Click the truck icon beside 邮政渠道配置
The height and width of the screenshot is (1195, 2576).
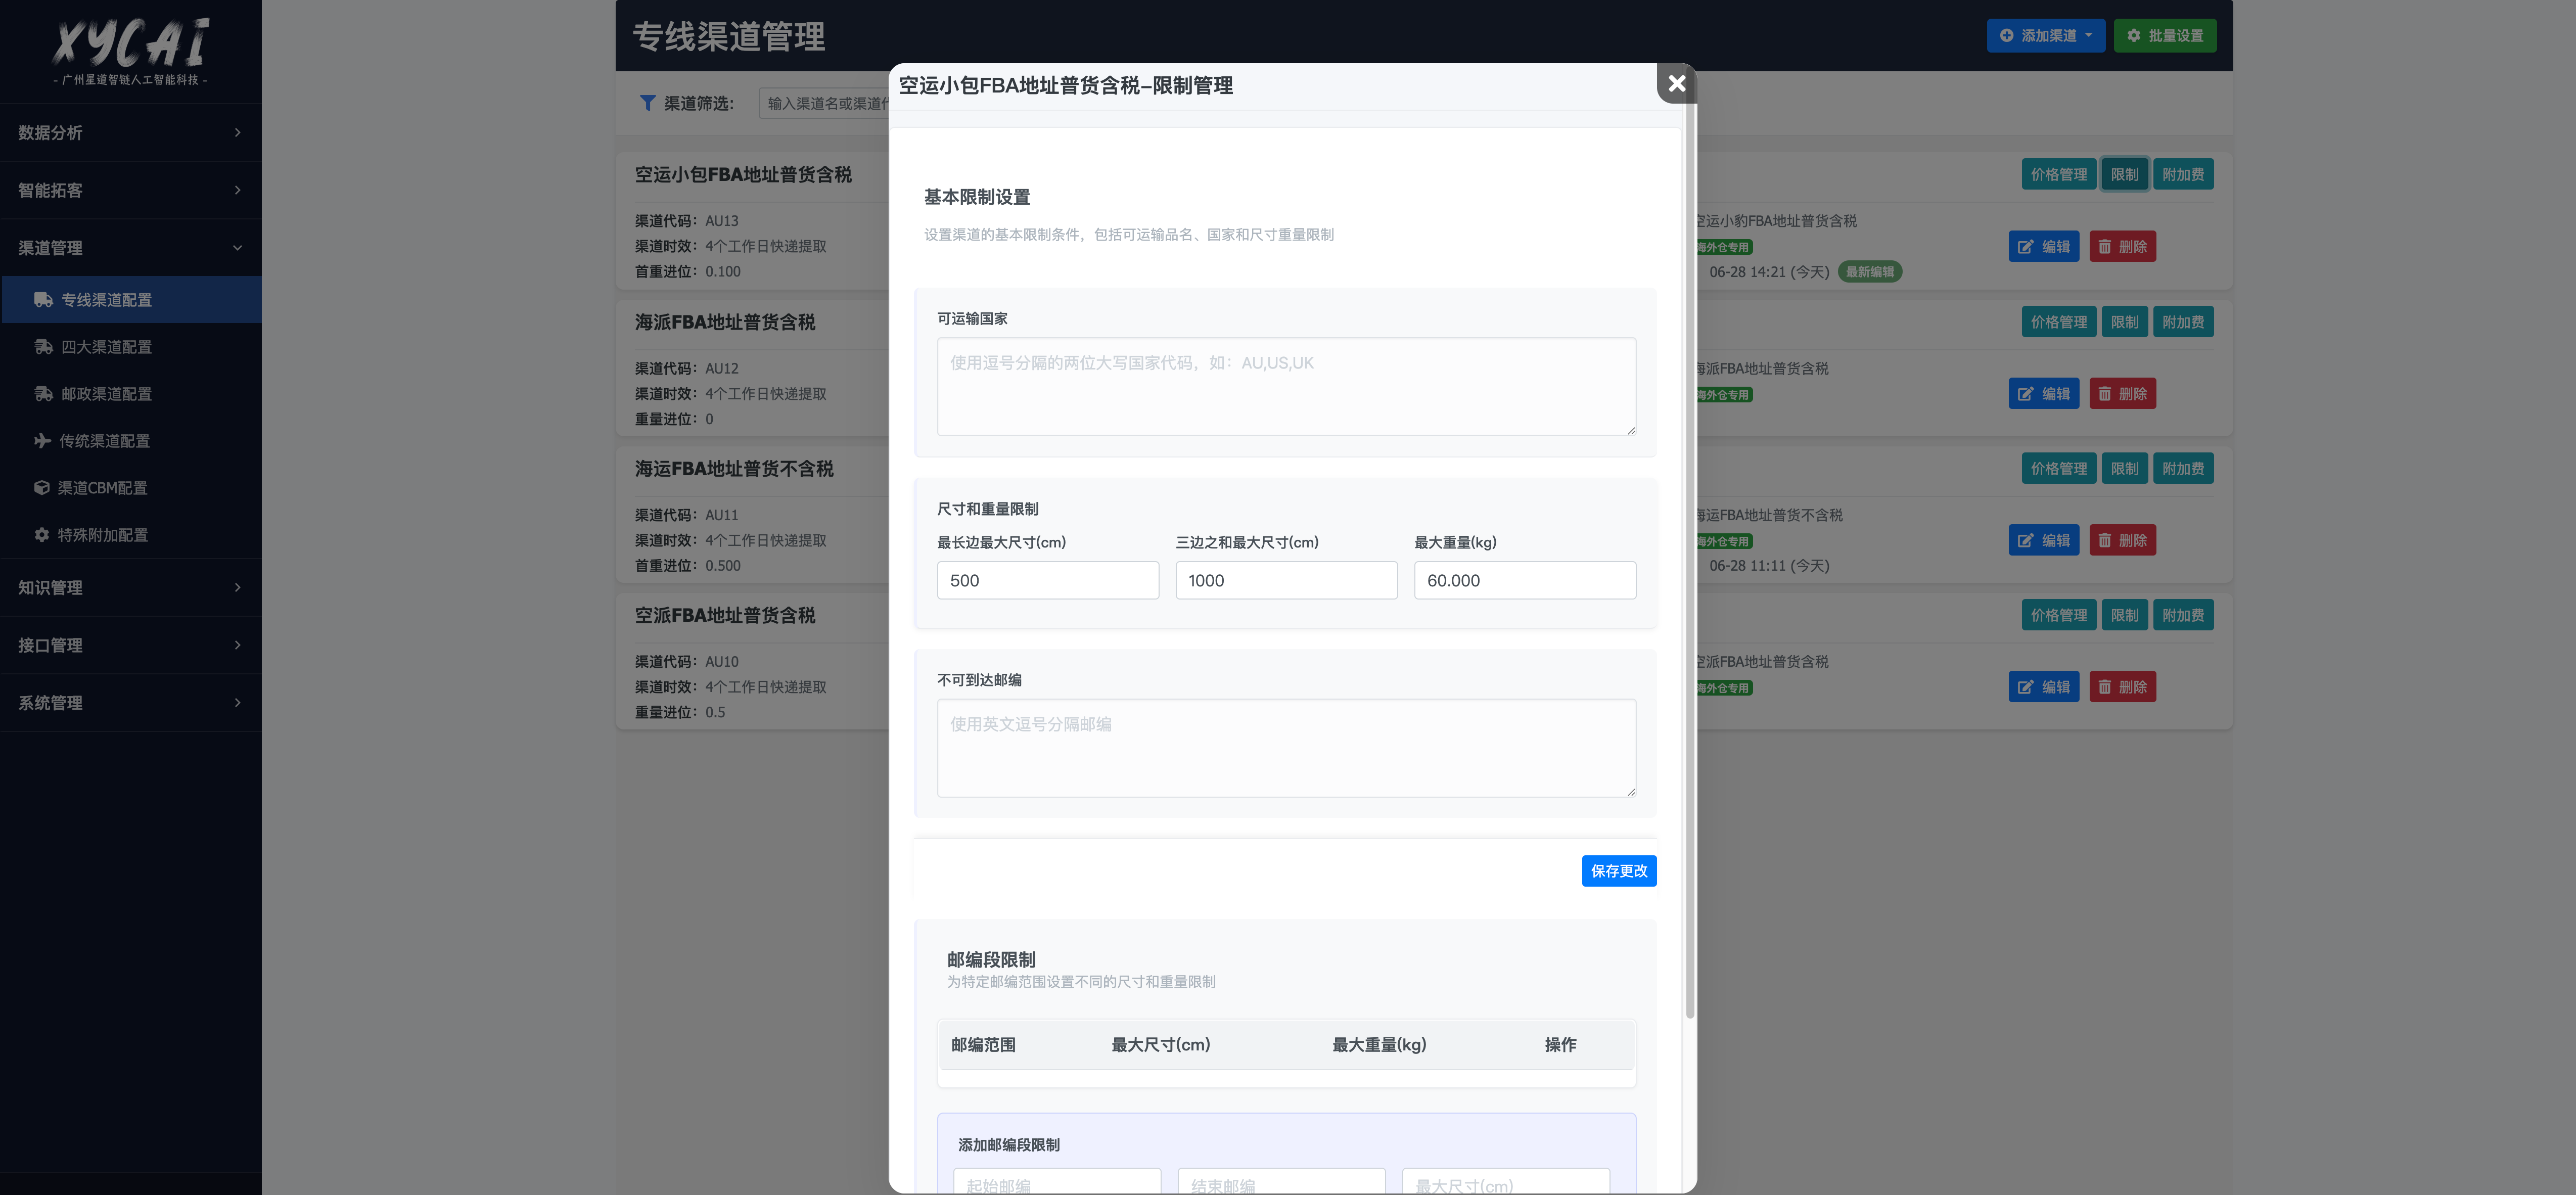43,394
